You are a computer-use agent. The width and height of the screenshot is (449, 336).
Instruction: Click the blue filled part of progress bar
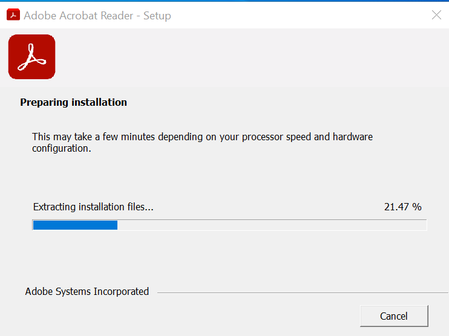74,225
